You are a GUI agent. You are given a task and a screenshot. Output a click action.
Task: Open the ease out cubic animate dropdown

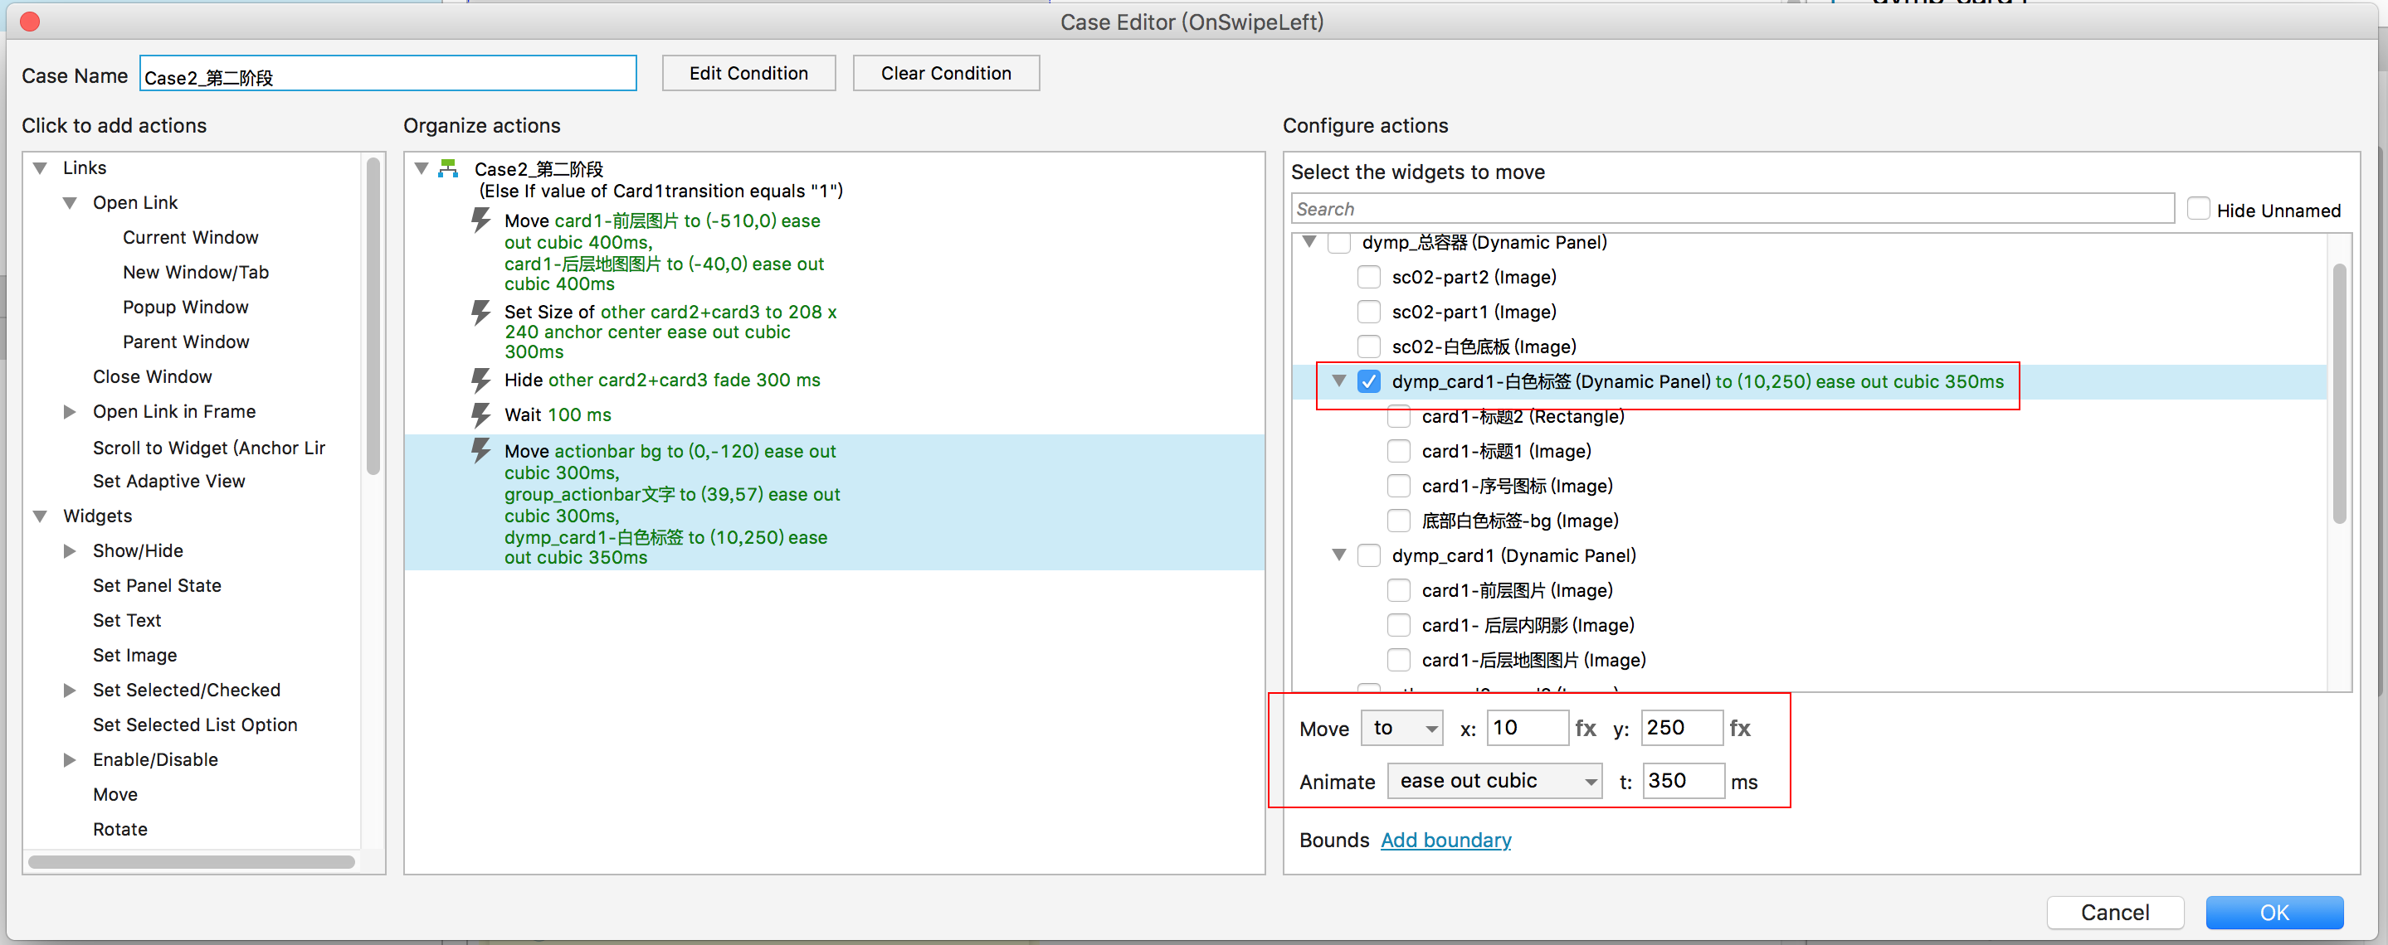[x=1495, y=781]
